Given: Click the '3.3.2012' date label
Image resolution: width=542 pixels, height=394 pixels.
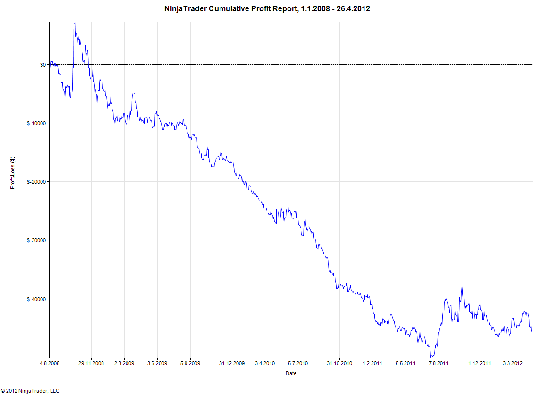Looking at the screenshot, I should 513,363.
